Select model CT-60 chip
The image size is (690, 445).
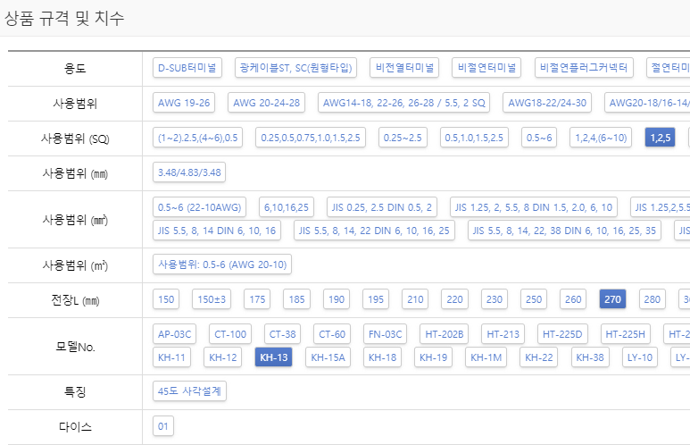[332, 334]
